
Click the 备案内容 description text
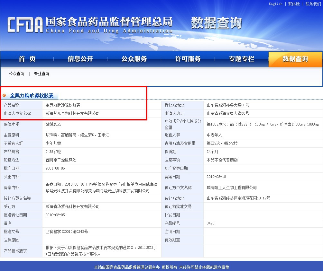(x=102, y=188)
